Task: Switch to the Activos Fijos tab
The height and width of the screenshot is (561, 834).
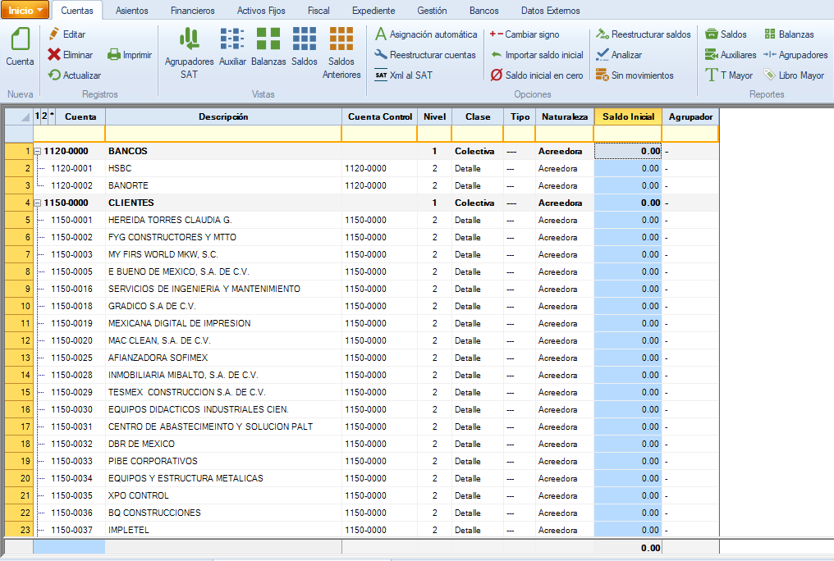Action: point(261,11)
